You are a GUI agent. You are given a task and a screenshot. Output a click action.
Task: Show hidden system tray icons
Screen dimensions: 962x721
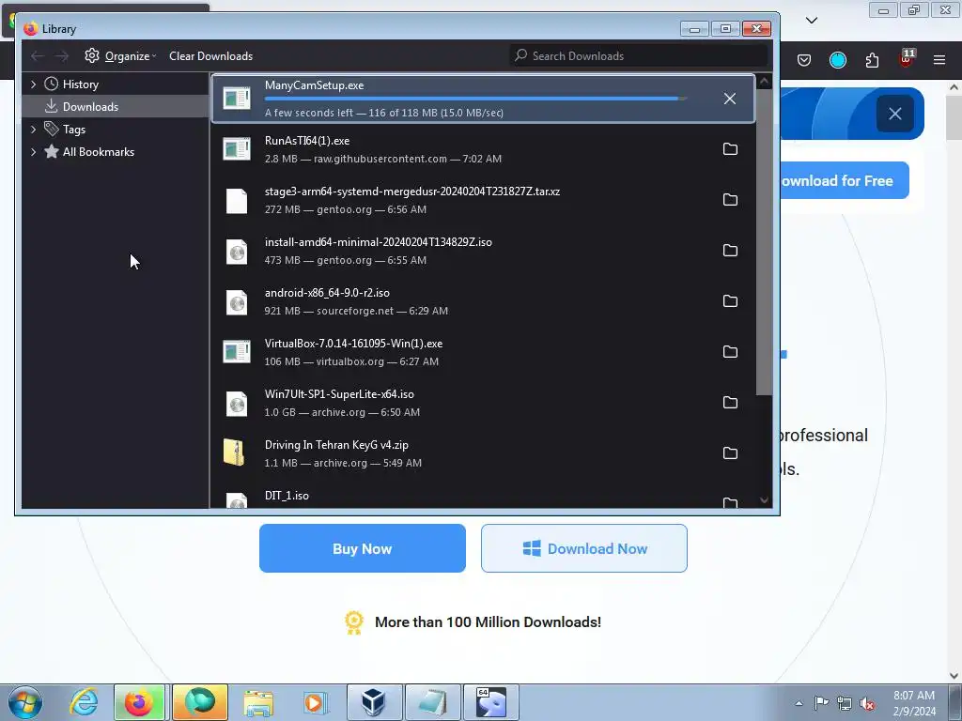point(799,703)
